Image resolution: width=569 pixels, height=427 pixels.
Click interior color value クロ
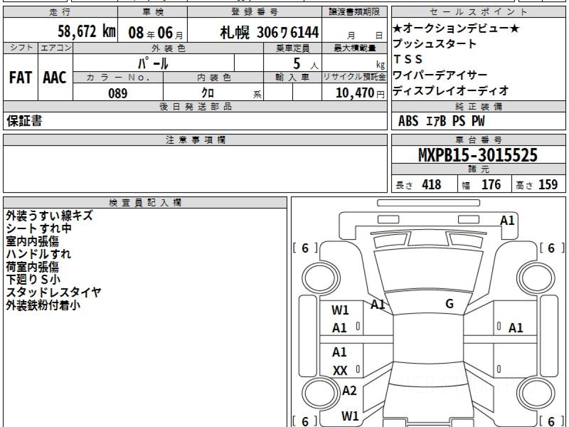click(207, 93)
